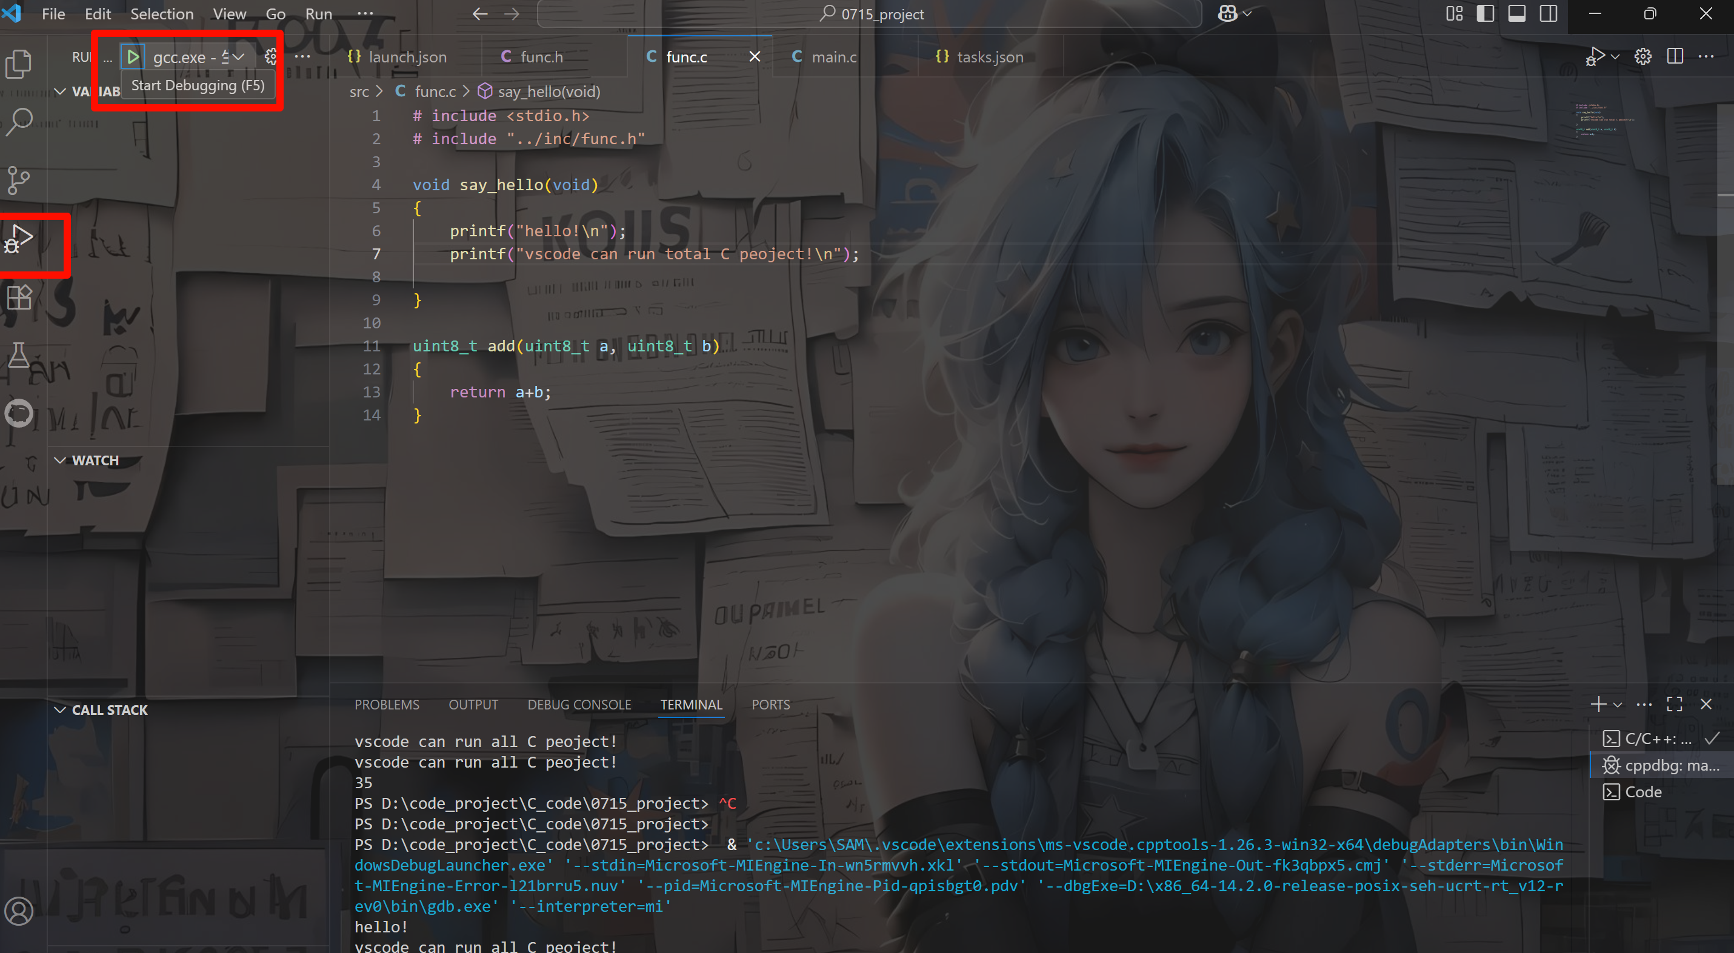Screen dimensions: 1734x953
Task: Open the round icon below Testing
Action: (19, 413)
